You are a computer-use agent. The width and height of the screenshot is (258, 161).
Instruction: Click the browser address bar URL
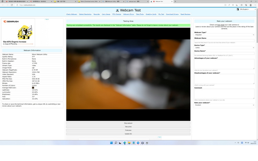(27, 5)
